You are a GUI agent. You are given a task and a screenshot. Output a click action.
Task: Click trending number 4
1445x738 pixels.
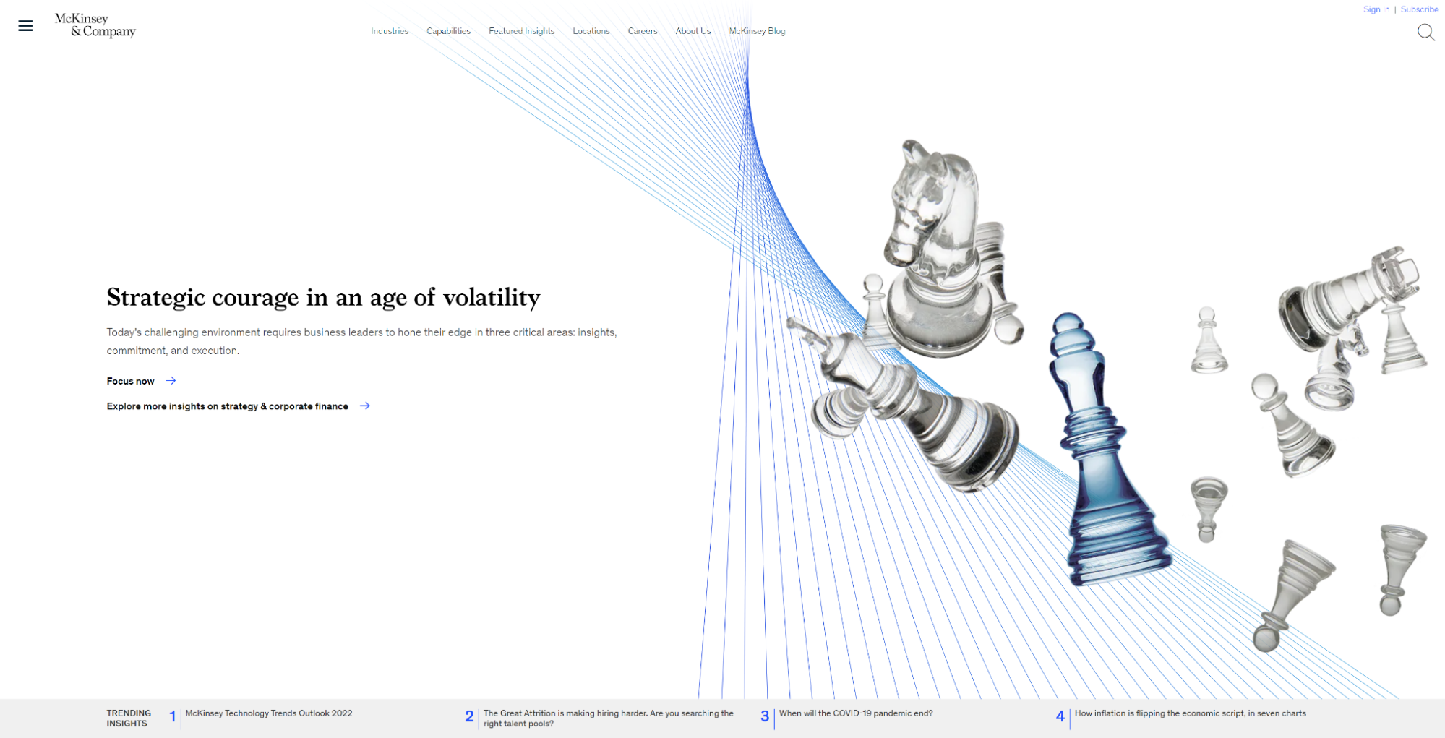(1060, 716)
